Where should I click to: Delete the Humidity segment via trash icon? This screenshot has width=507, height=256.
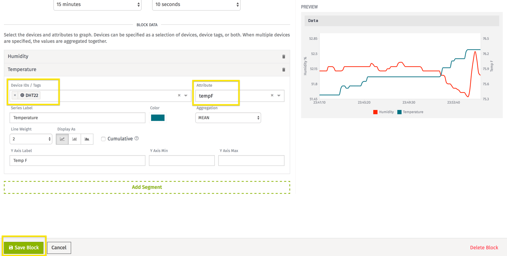click(284, 57)
